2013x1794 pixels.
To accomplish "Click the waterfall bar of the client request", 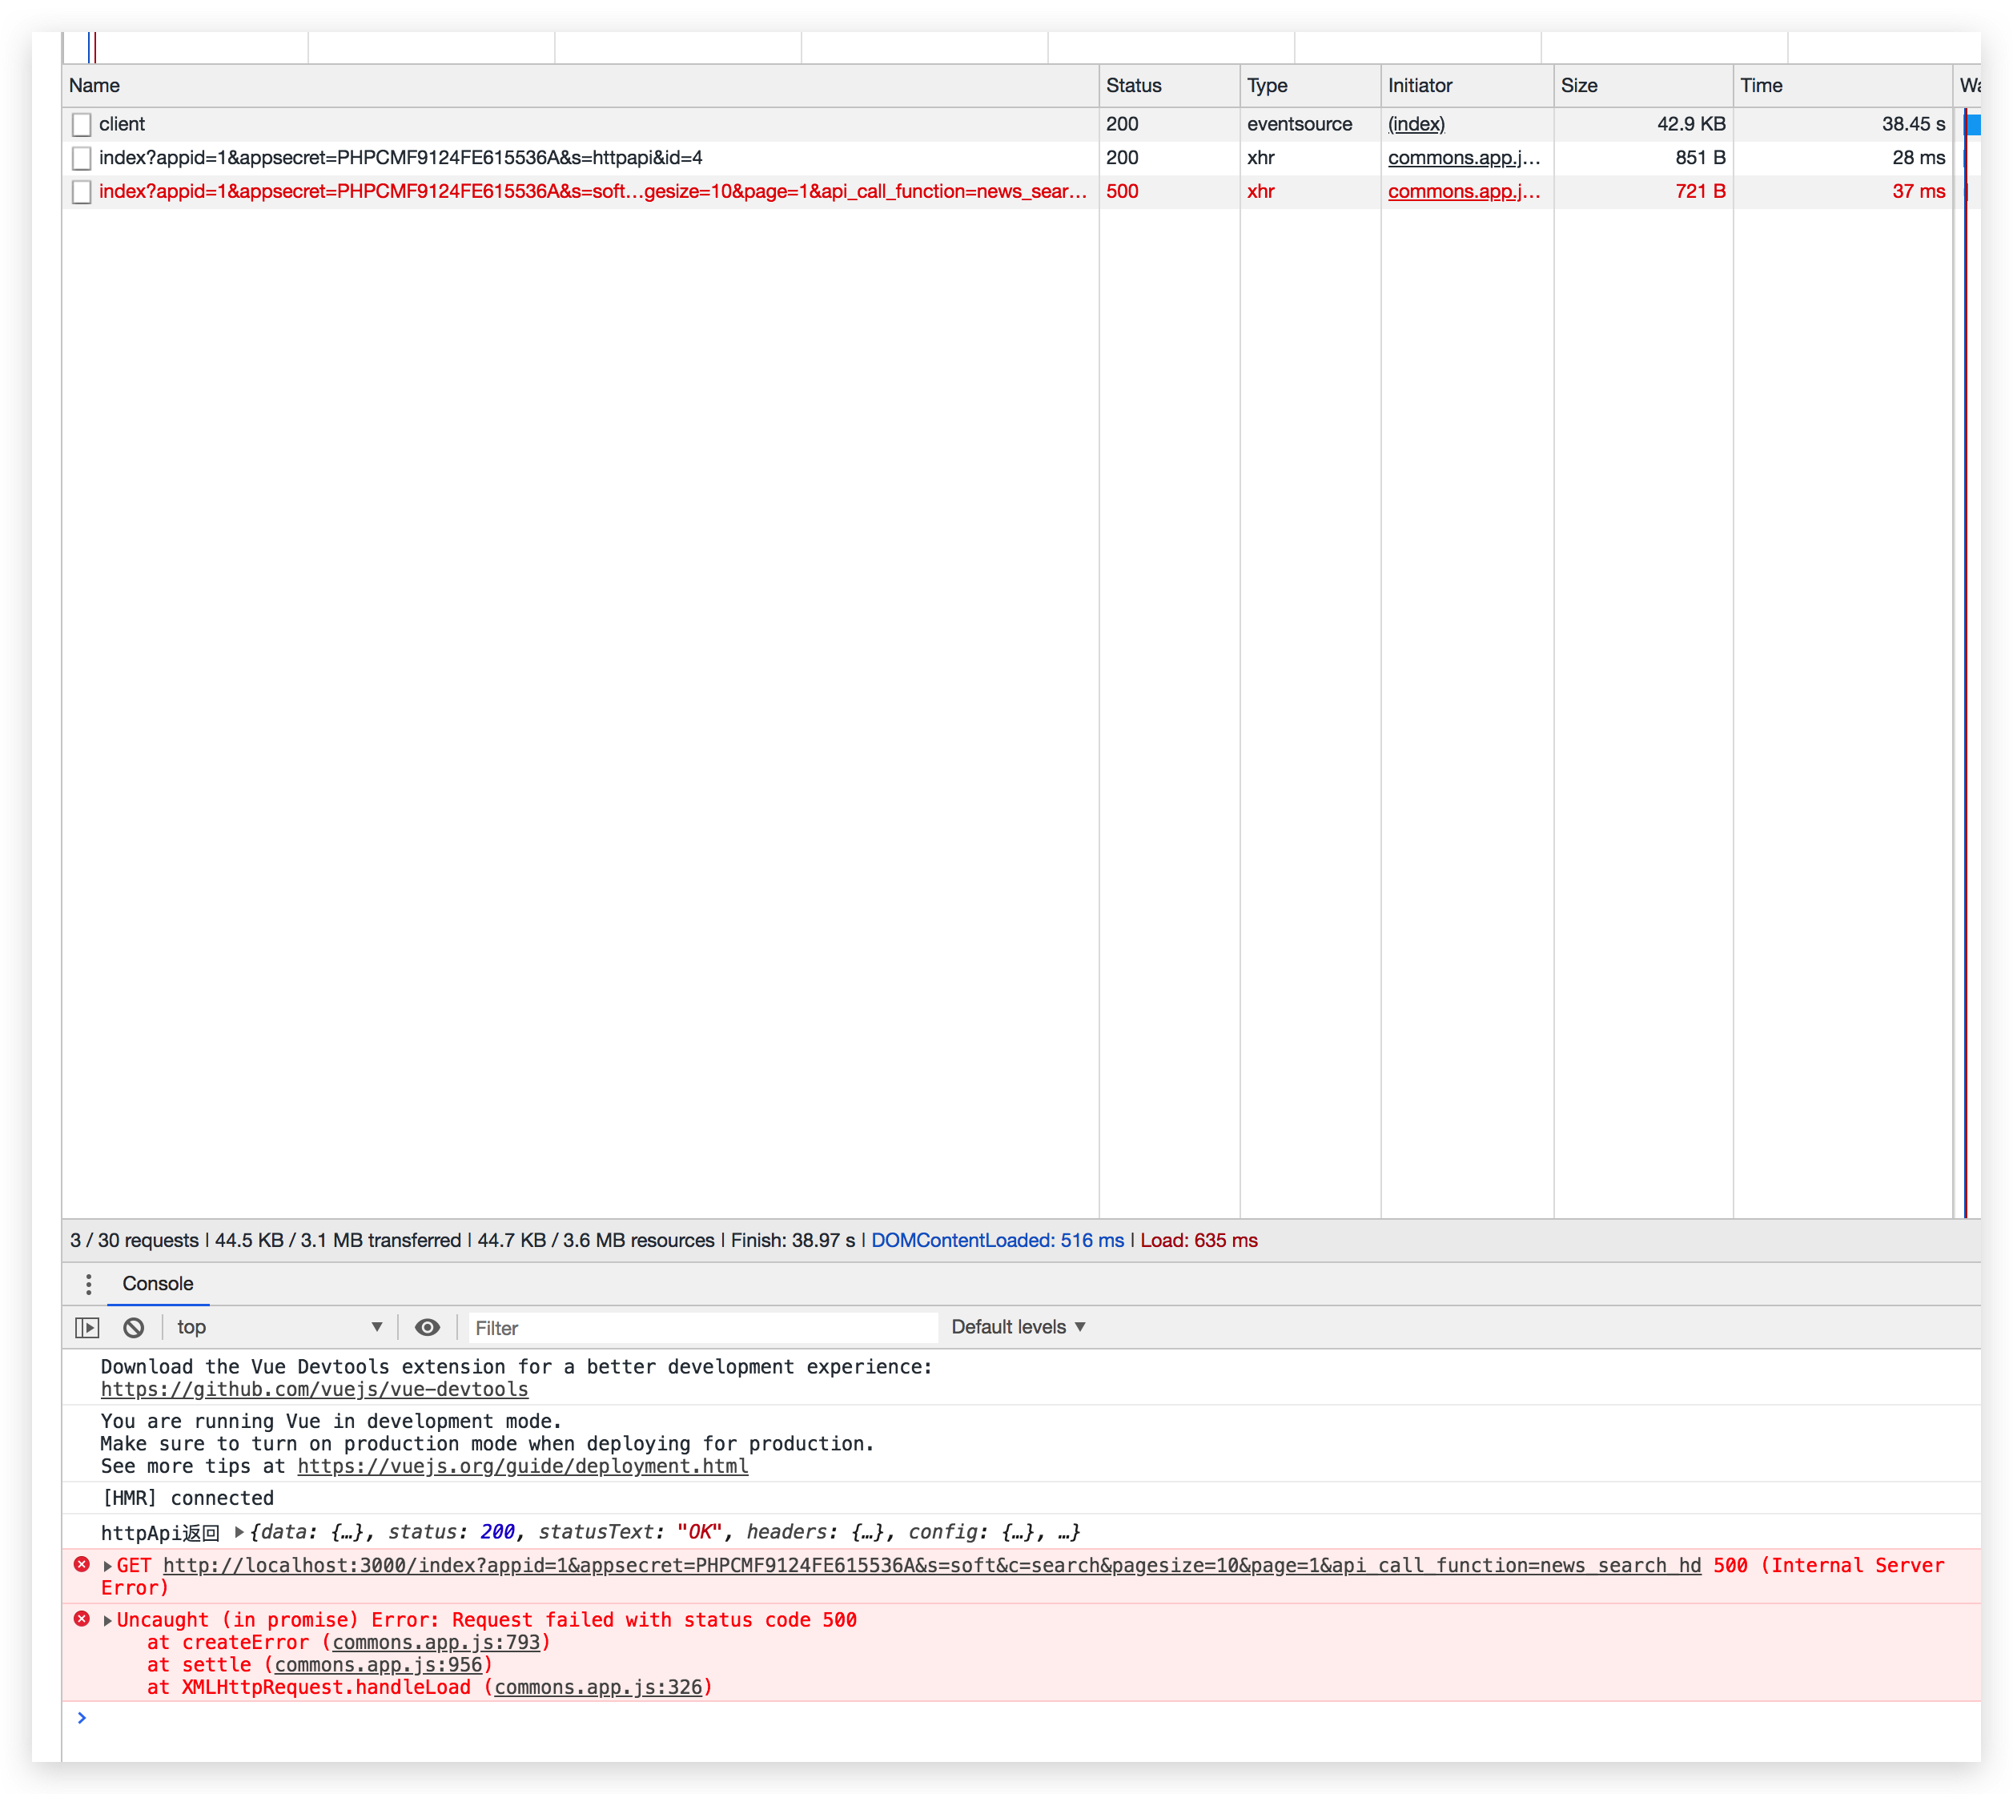I will click(x=1973, y=124).
